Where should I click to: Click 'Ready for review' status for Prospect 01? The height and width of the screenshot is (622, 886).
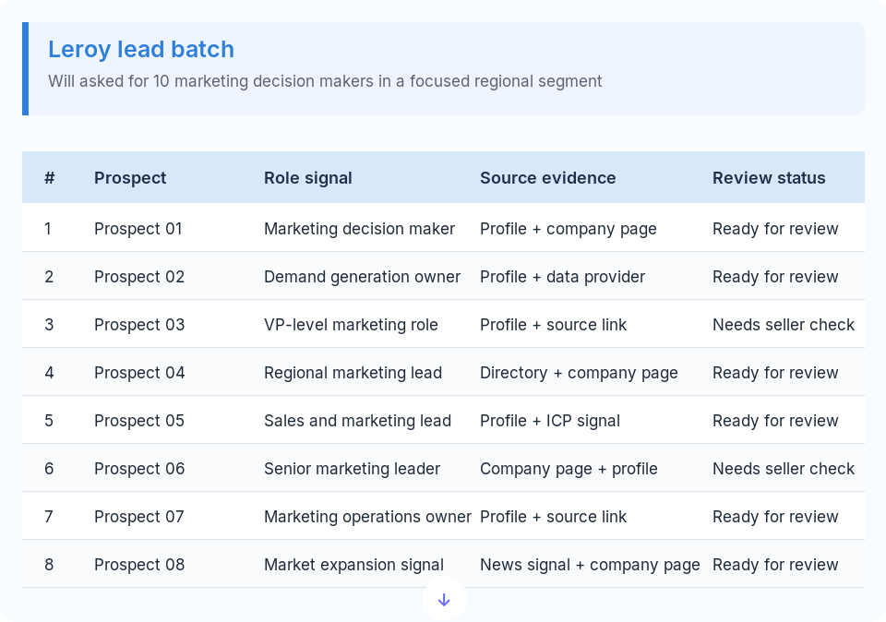(775, 229)
